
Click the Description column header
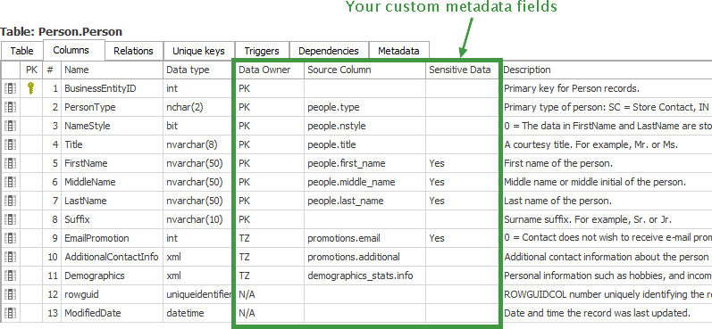(607, 70)
